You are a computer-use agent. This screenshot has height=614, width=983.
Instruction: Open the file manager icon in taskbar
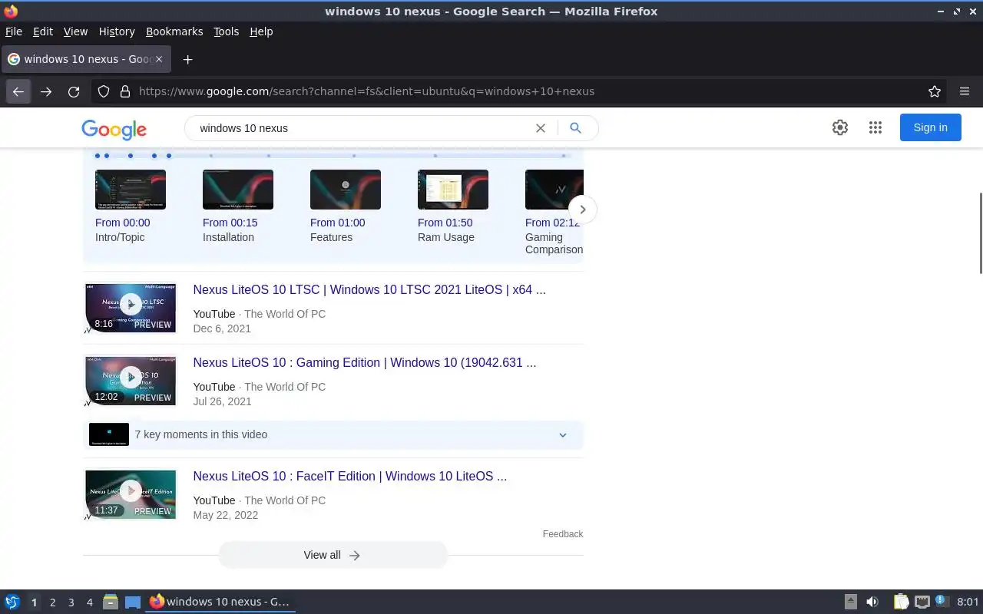tap(110, 602)
